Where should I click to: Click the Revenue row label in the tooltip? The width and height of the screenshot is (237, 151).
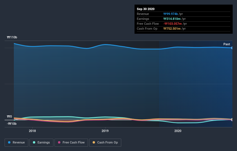143,14
